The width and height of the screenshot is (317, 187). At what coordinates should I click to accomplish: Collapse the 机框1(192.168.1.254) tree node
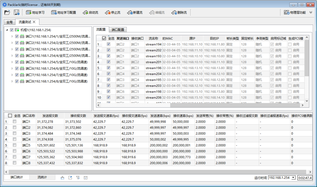pos(7,30)
